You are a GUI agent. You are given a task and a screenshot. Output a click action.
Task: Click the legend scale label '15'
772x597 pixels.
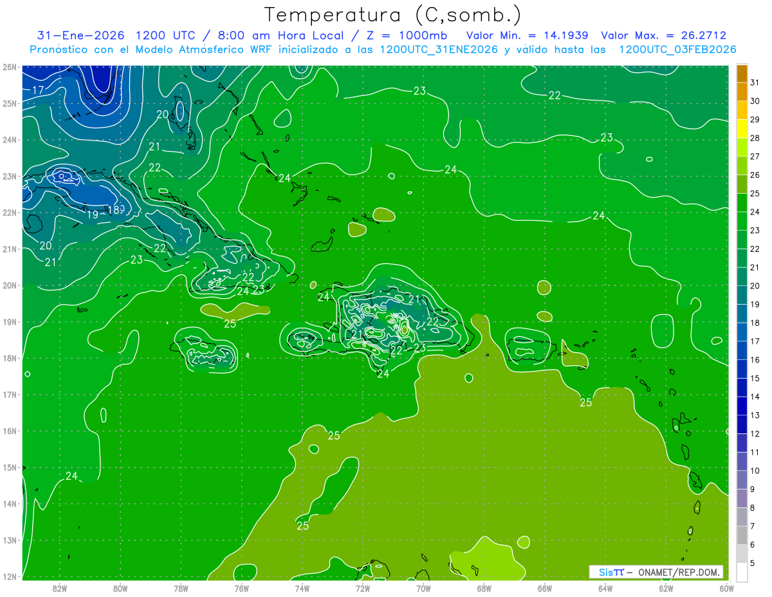(755, 378)
